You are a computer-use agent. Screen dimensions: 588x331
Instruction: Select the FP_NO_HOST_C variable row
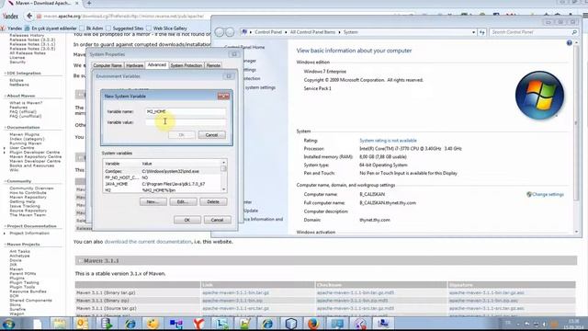(x=162, y=177)
